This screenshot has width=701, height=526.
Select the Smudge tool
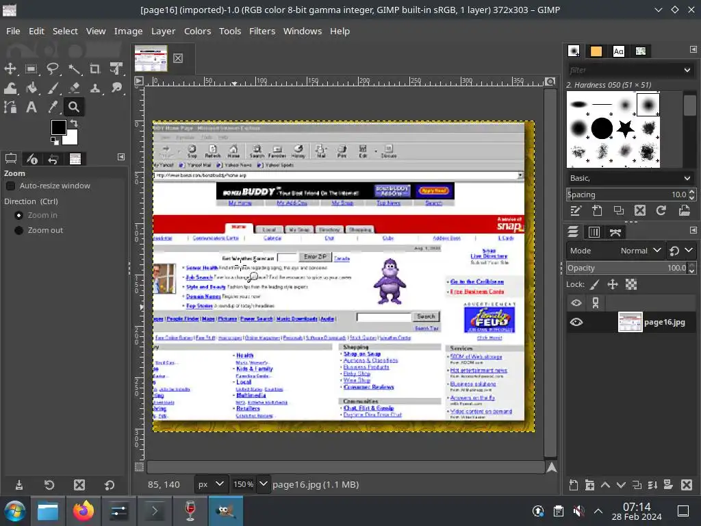(116, 88)
